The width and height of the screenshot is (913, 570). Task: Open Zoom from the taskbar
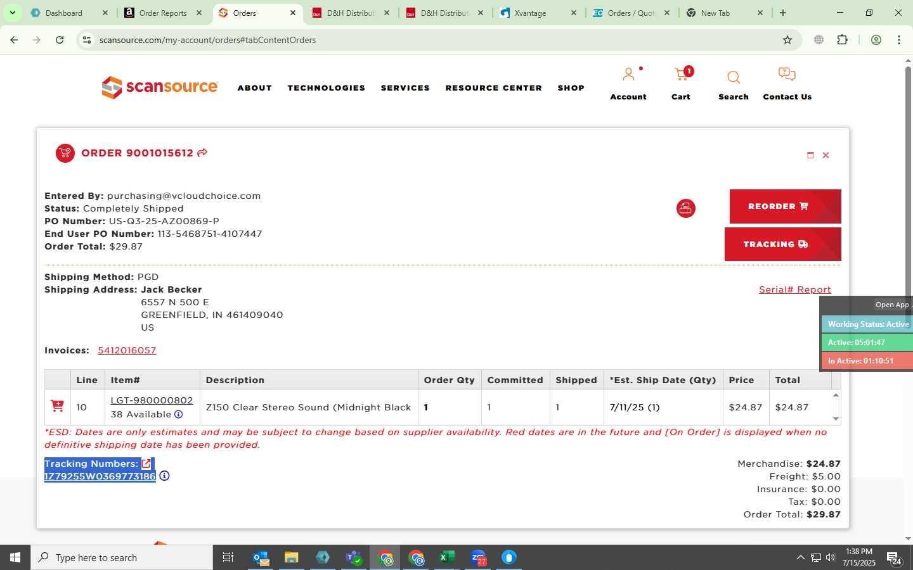point(479,557)
